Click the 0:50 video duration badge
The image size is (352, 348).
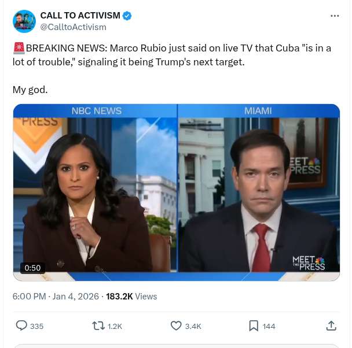(x=32, y=268)
